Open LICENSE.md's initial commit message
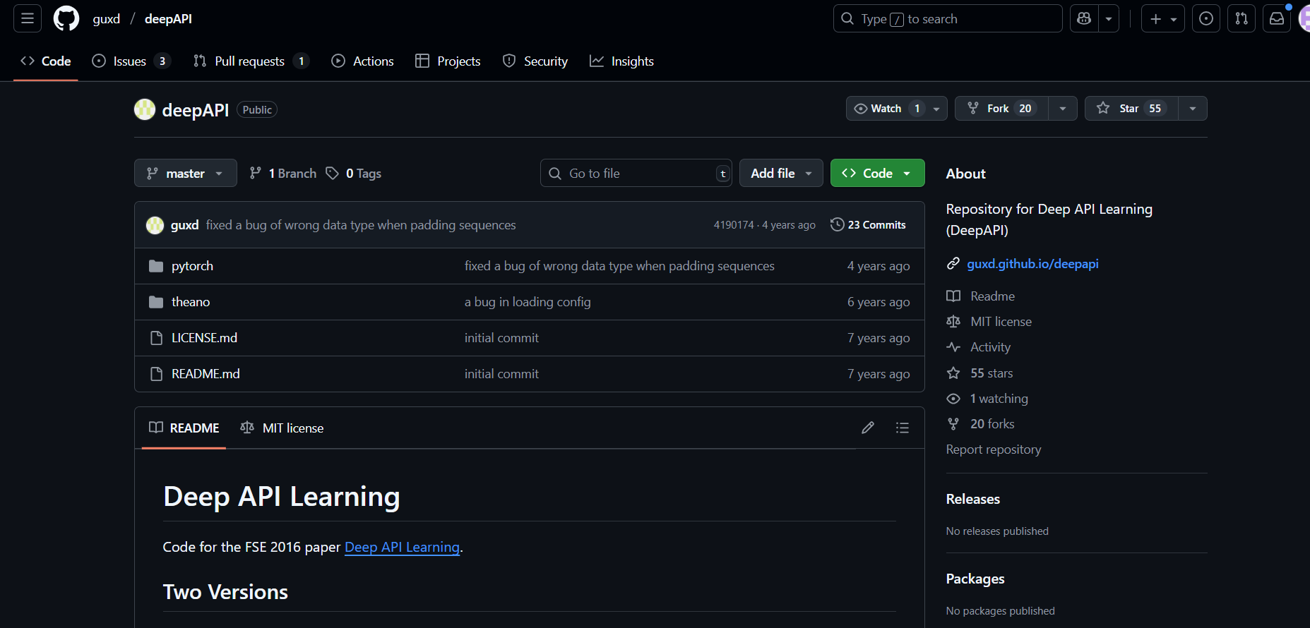The width and height of the screenshot is (1310, 628). tap(501, 338)
